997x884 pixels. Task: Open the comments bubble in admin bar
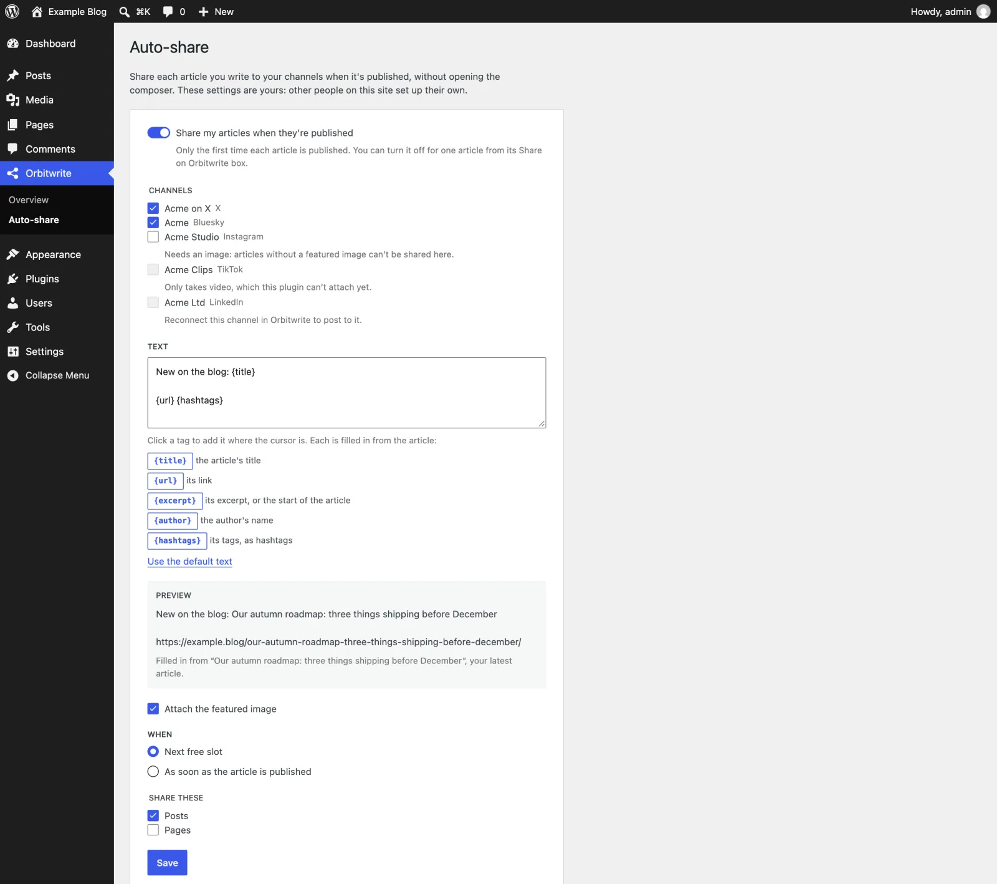tap(168, 12)
